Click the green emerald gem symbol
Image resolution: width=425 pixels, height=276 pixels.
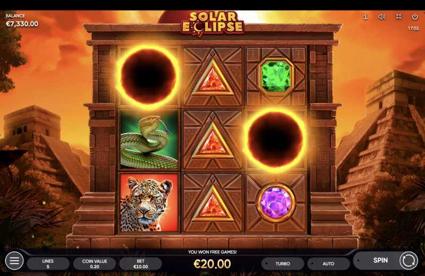click(x=276, y=75)
